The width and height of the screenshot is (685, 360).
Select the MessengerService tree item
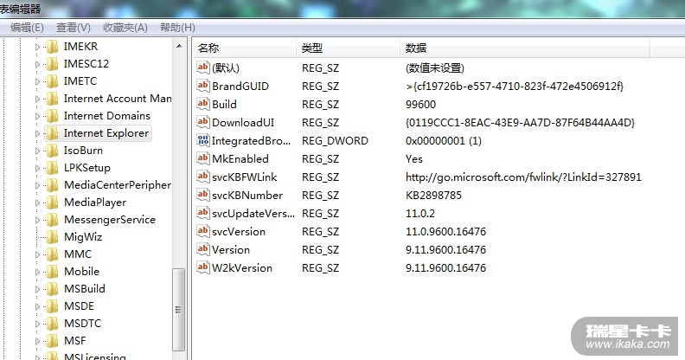click(110, 219)
